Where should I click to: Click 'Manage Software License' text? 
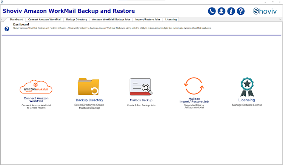click(x=247, y=105)
